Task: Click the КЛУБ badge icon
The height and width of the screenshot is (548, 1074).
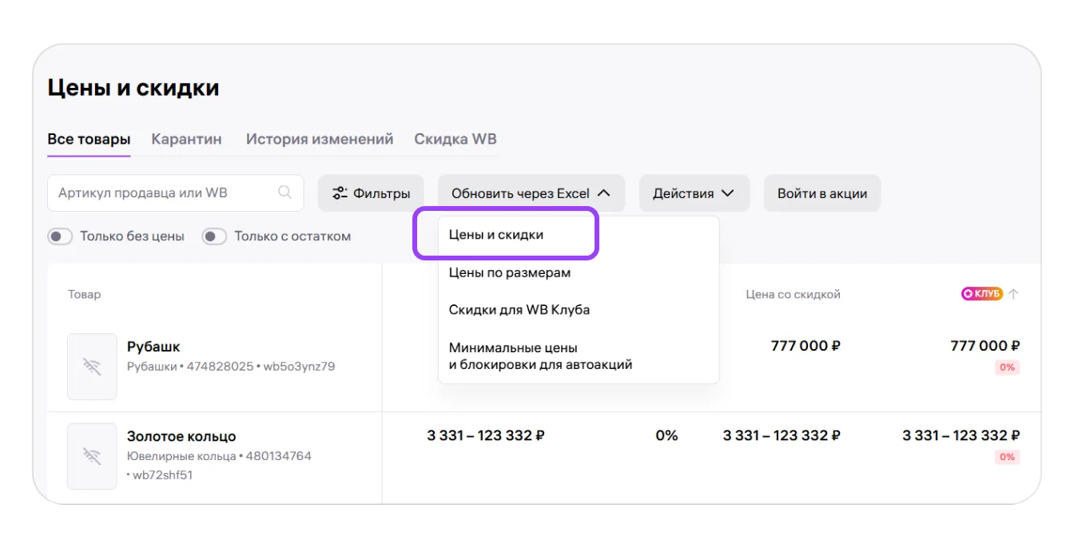Action: pyautogui.click(x=981, y=294)
